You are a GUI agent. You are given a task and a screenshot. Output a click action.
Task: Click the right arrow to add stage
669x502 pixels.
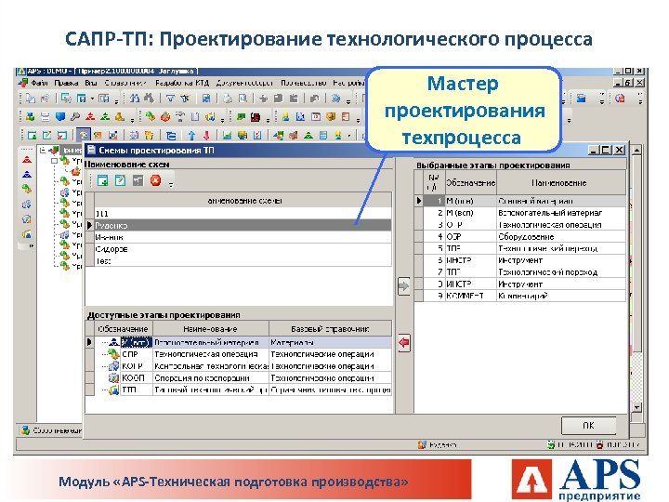pyautogui.click(x=403, y=286)
